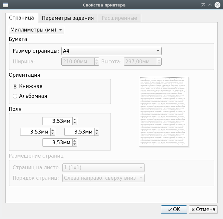Viewport: 223px width, 219px height.
Task: Select Книжная portrait orientation
Action: point(15,86)
